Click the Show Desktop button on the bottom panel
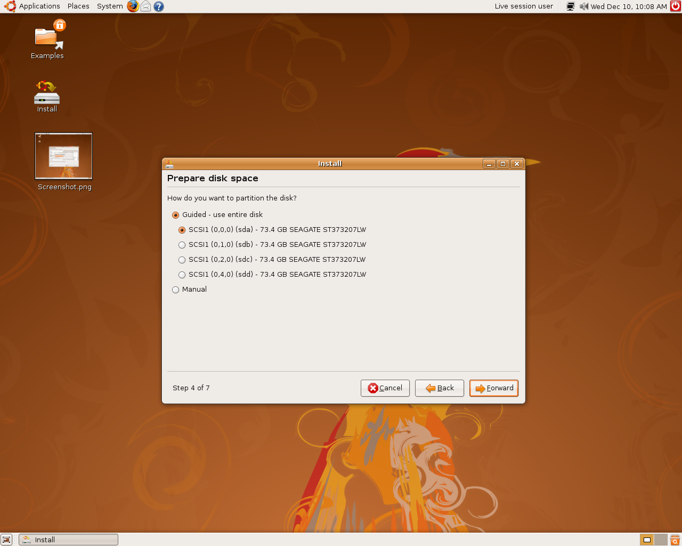 tap(6, 540)
